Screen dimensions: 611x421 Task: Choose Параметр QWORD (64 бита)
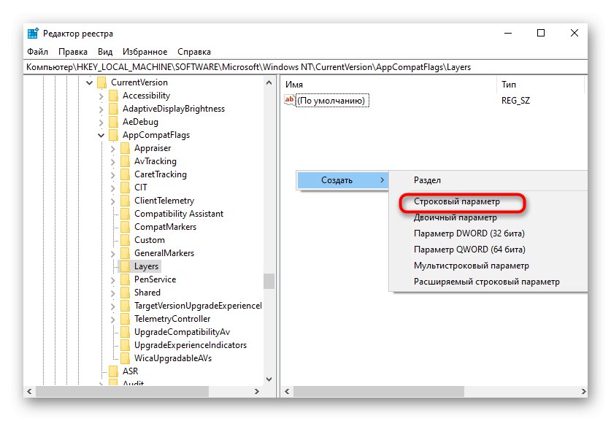click(x=469, y=250)
